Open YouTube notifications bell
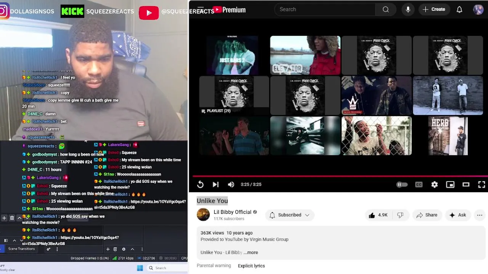Screen dimensions: 488x274 tap(459, 10)
